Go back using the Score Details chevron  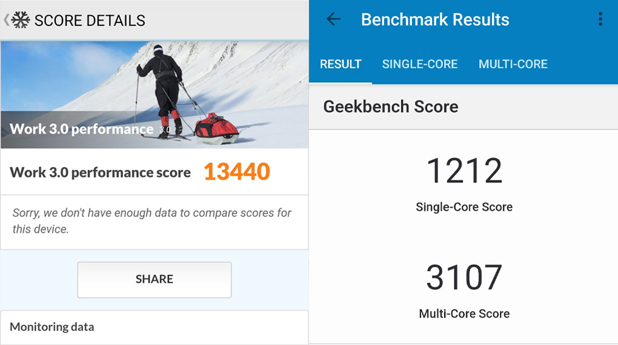6,20
